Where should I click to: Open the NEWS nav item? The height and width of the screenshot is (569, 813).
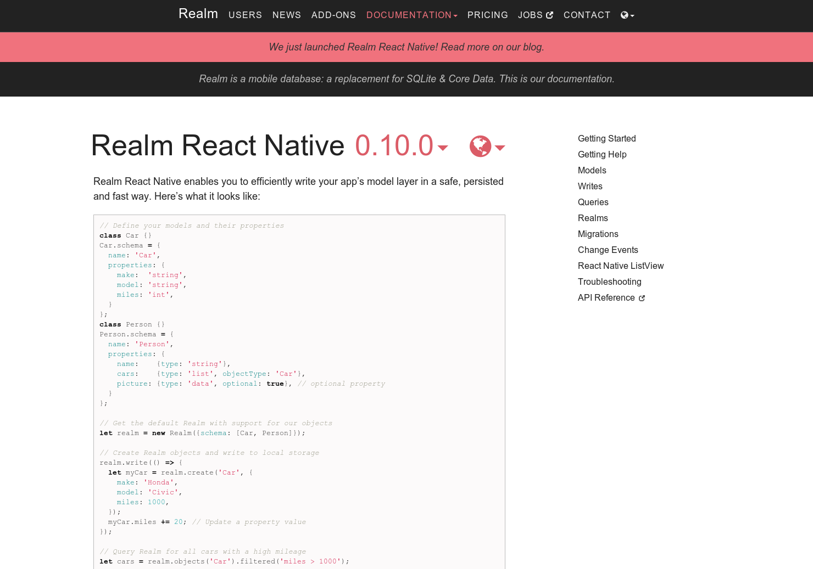click(287, 15)
